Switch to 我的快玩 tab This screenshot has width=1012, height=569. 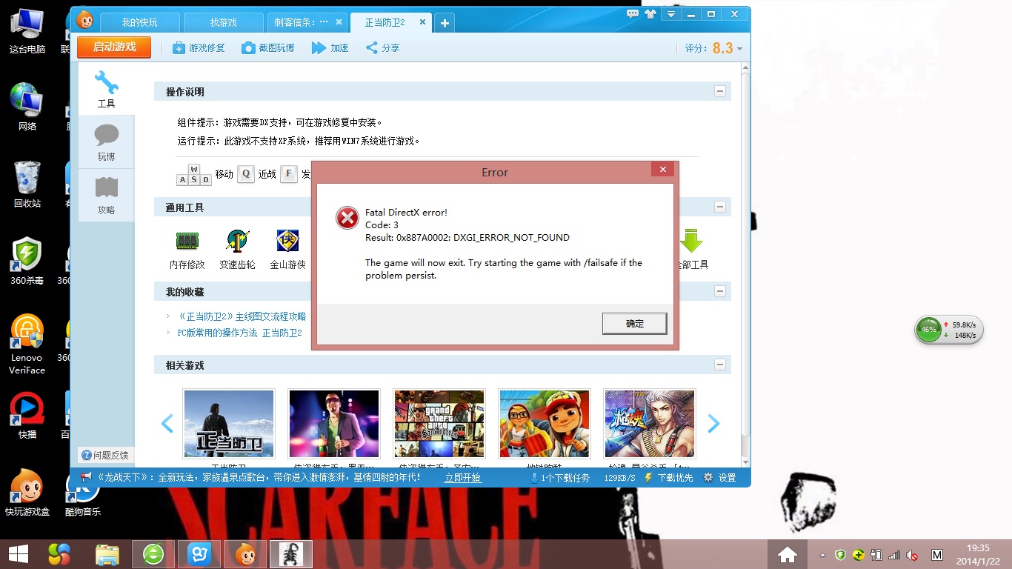[140, 22]
